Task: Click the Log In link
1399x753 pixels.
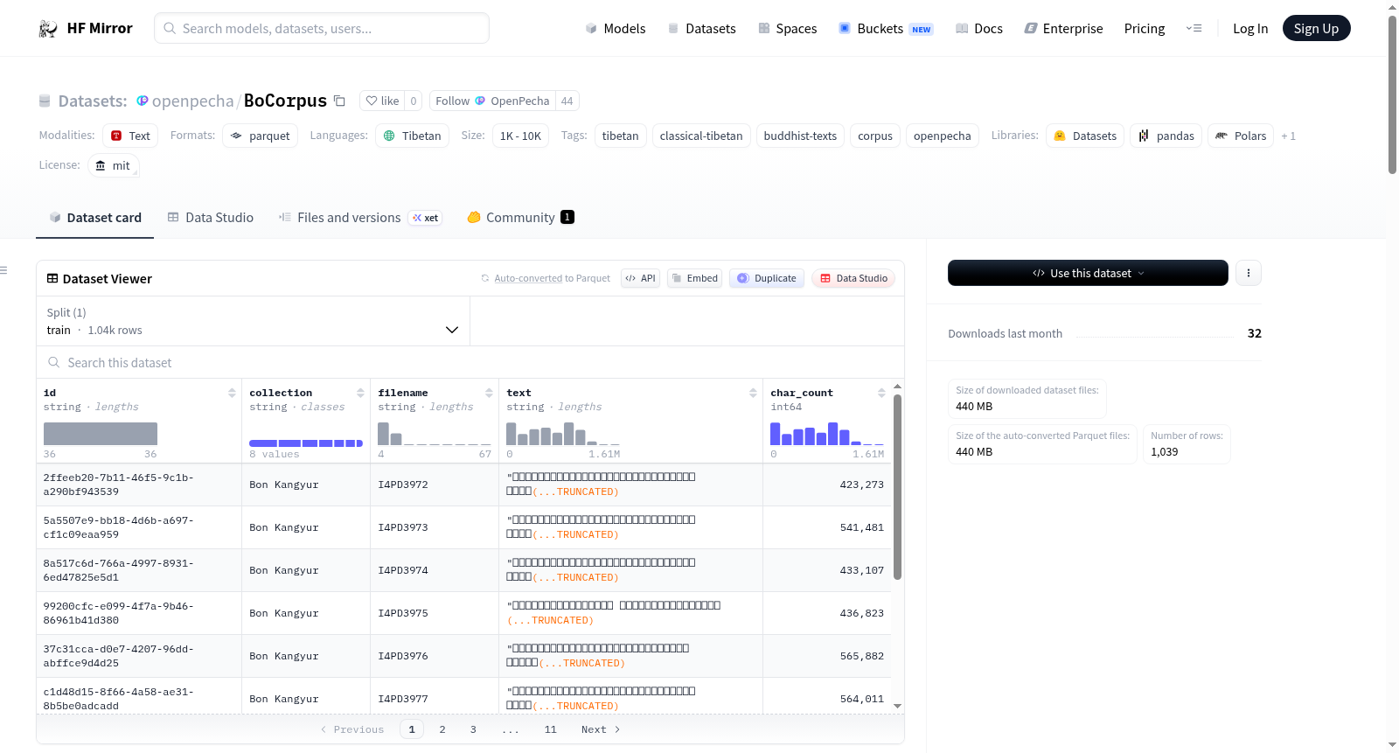Action: click(1250, 29)
